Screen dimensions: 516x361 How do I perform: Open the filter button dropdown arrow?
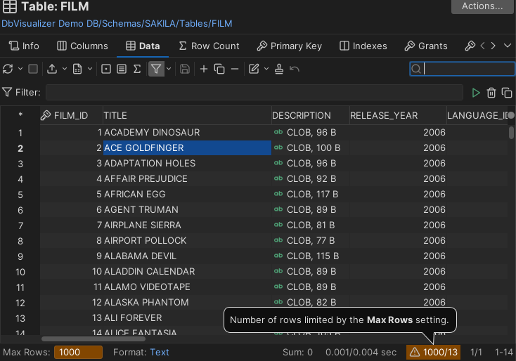169,69
